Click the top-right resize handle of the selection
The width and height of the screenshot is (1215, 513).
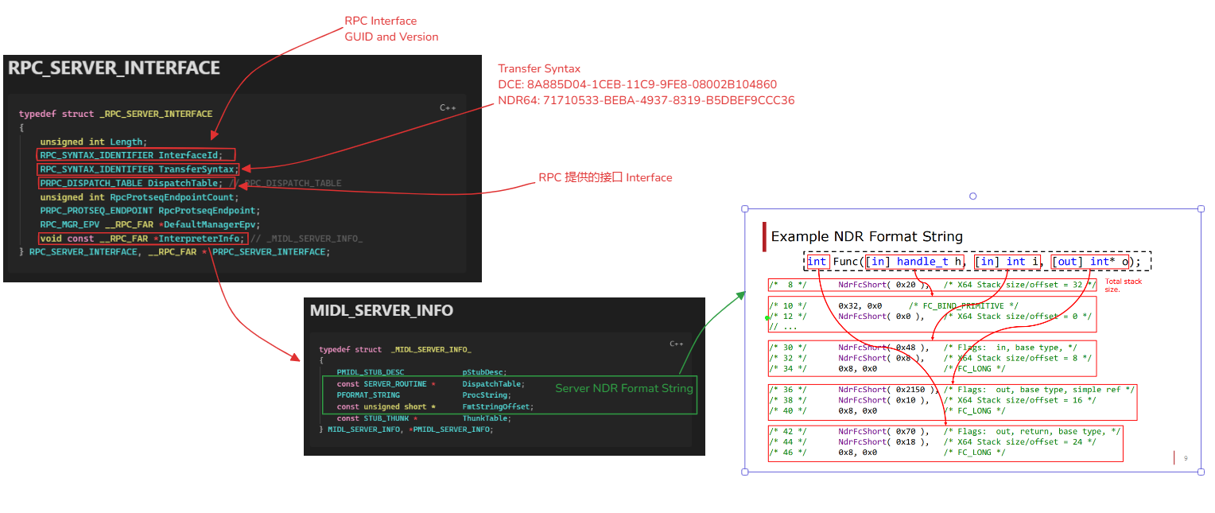tap(1201, 209)
